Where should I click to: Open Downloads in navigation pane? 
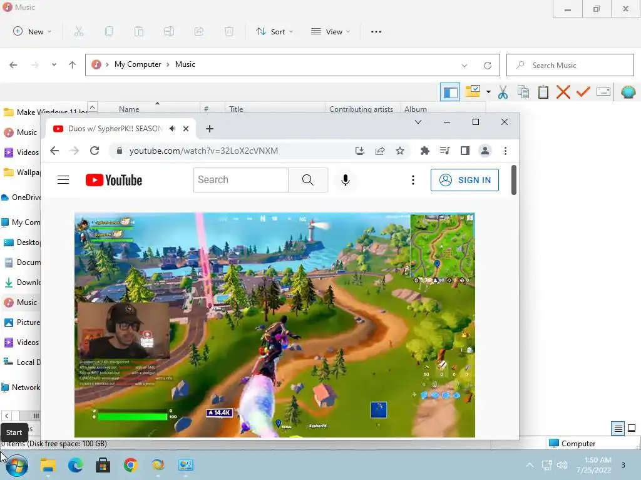point(23,282)
